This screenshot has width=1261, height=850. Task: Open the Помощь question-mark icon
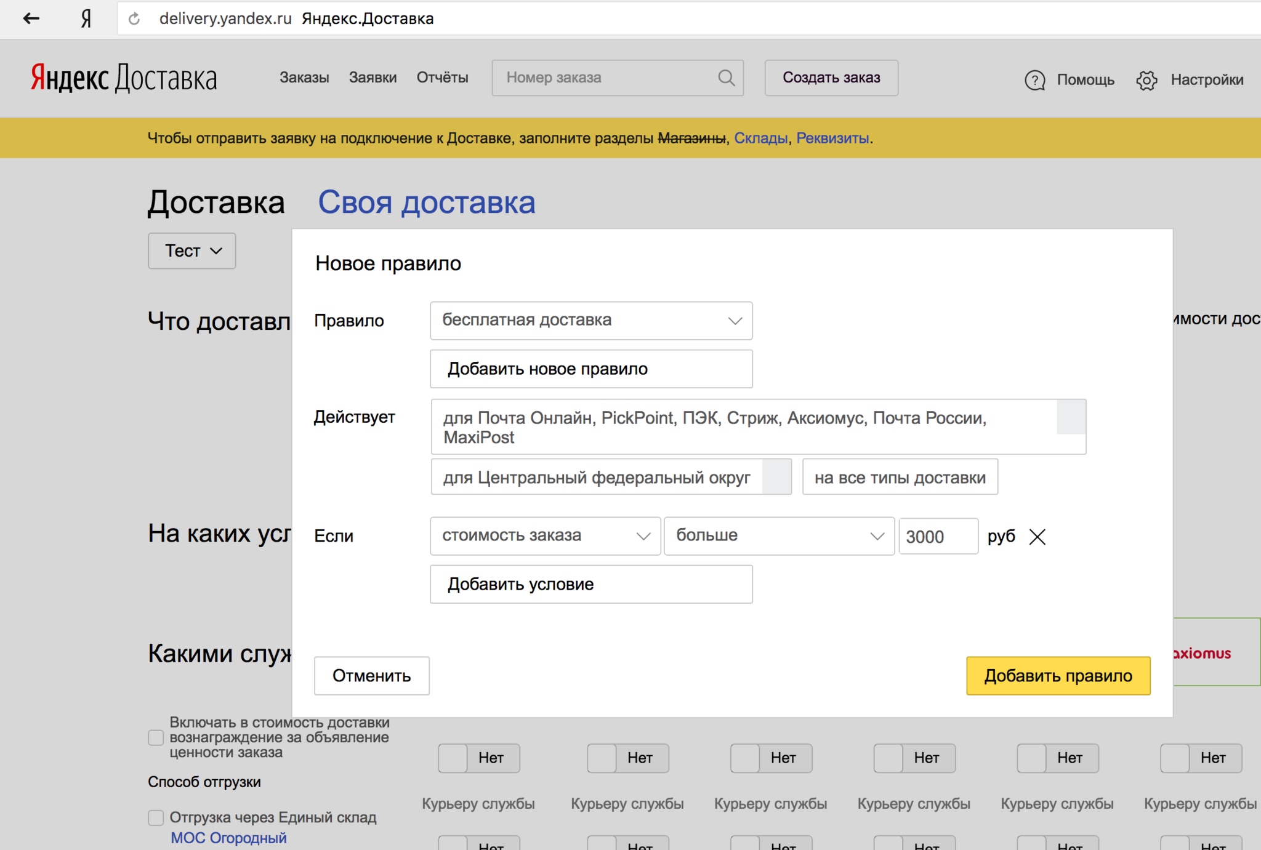(1035, 80)
